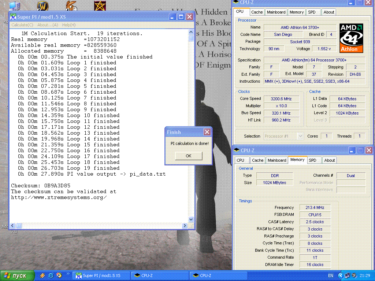The image size is (375, 281).
Task: Click the Super PI title bar icon
Action: pos(13,16)
